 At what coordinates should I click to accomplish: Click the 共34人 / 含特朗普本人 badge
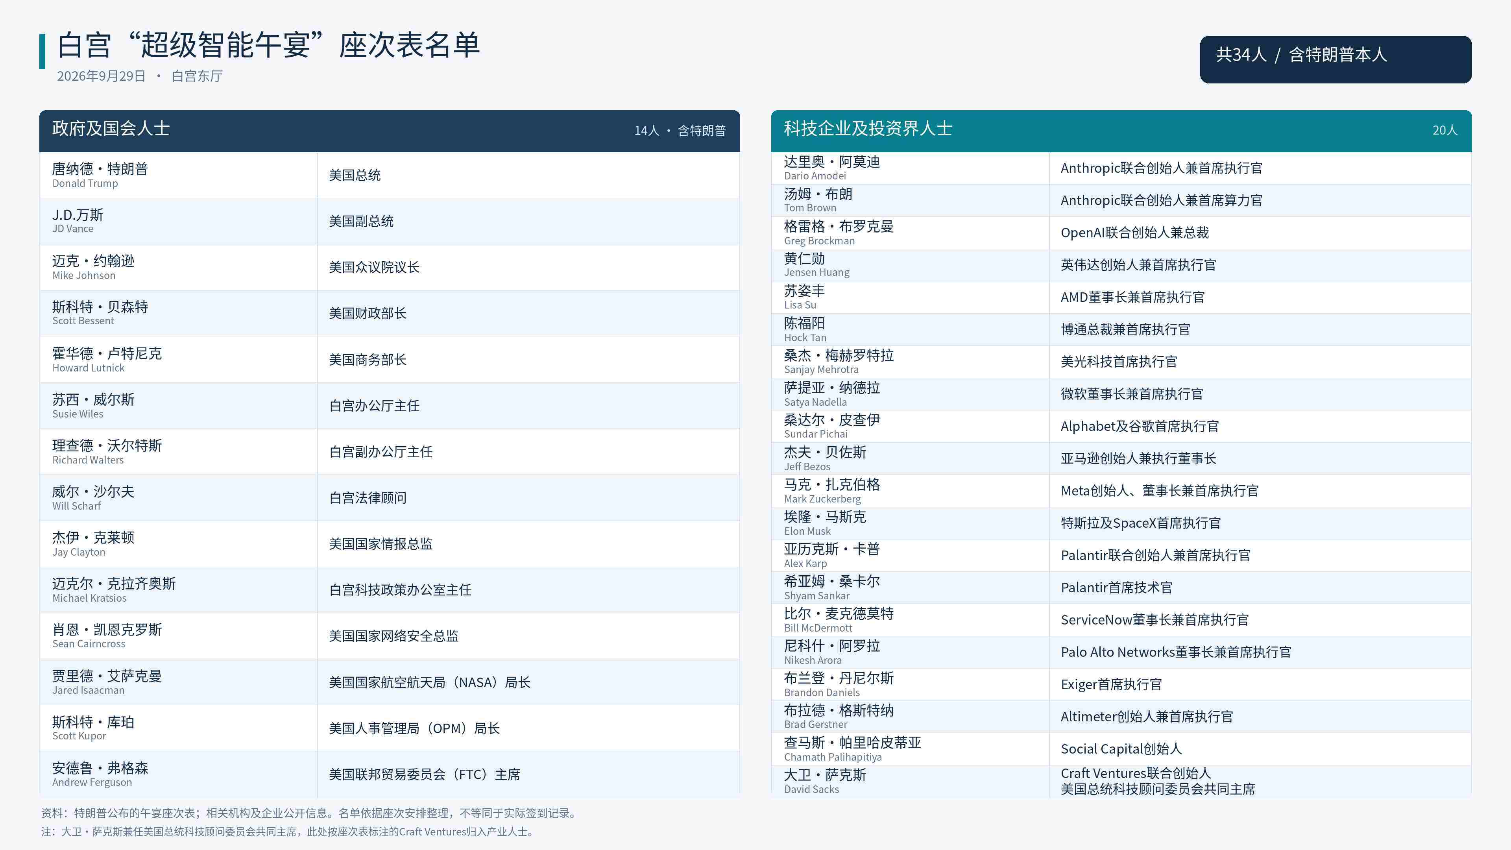[1336, 59]
